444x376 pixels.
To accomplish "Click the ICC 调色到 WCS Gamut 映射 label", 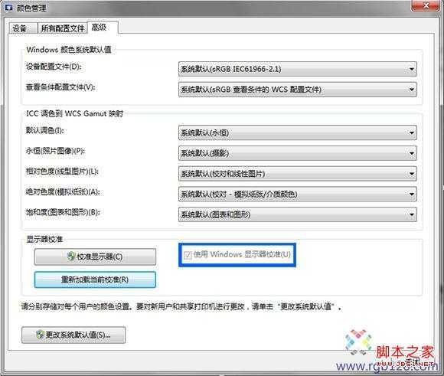I will (74, 113).
